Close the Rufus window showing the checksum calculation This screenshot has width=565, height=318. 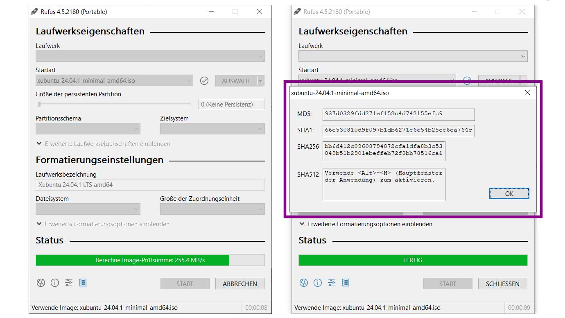click(x=259, y=11)
